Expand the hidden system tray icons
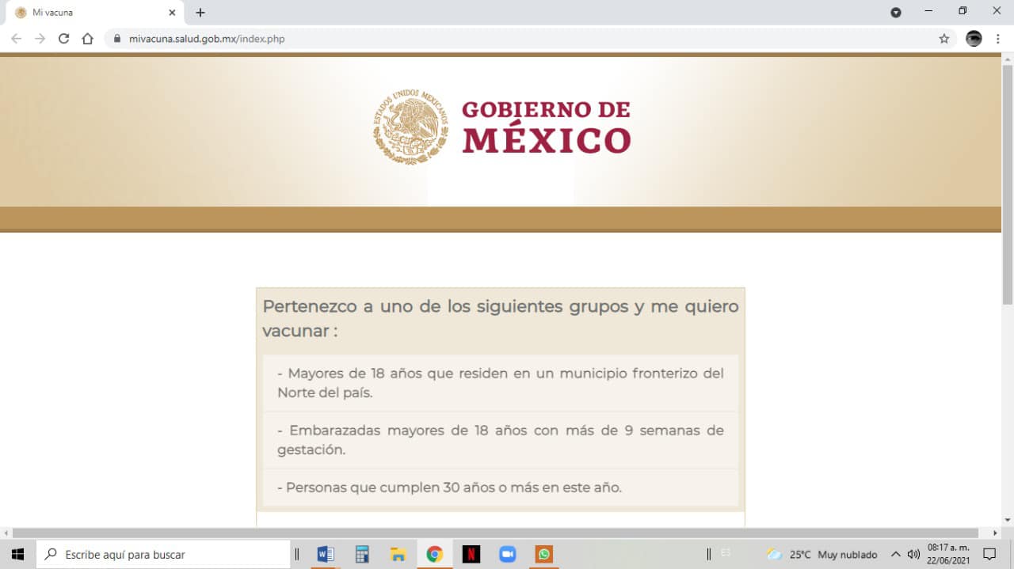This screenshot has width=1014, height=569. [x=896, y=554]
